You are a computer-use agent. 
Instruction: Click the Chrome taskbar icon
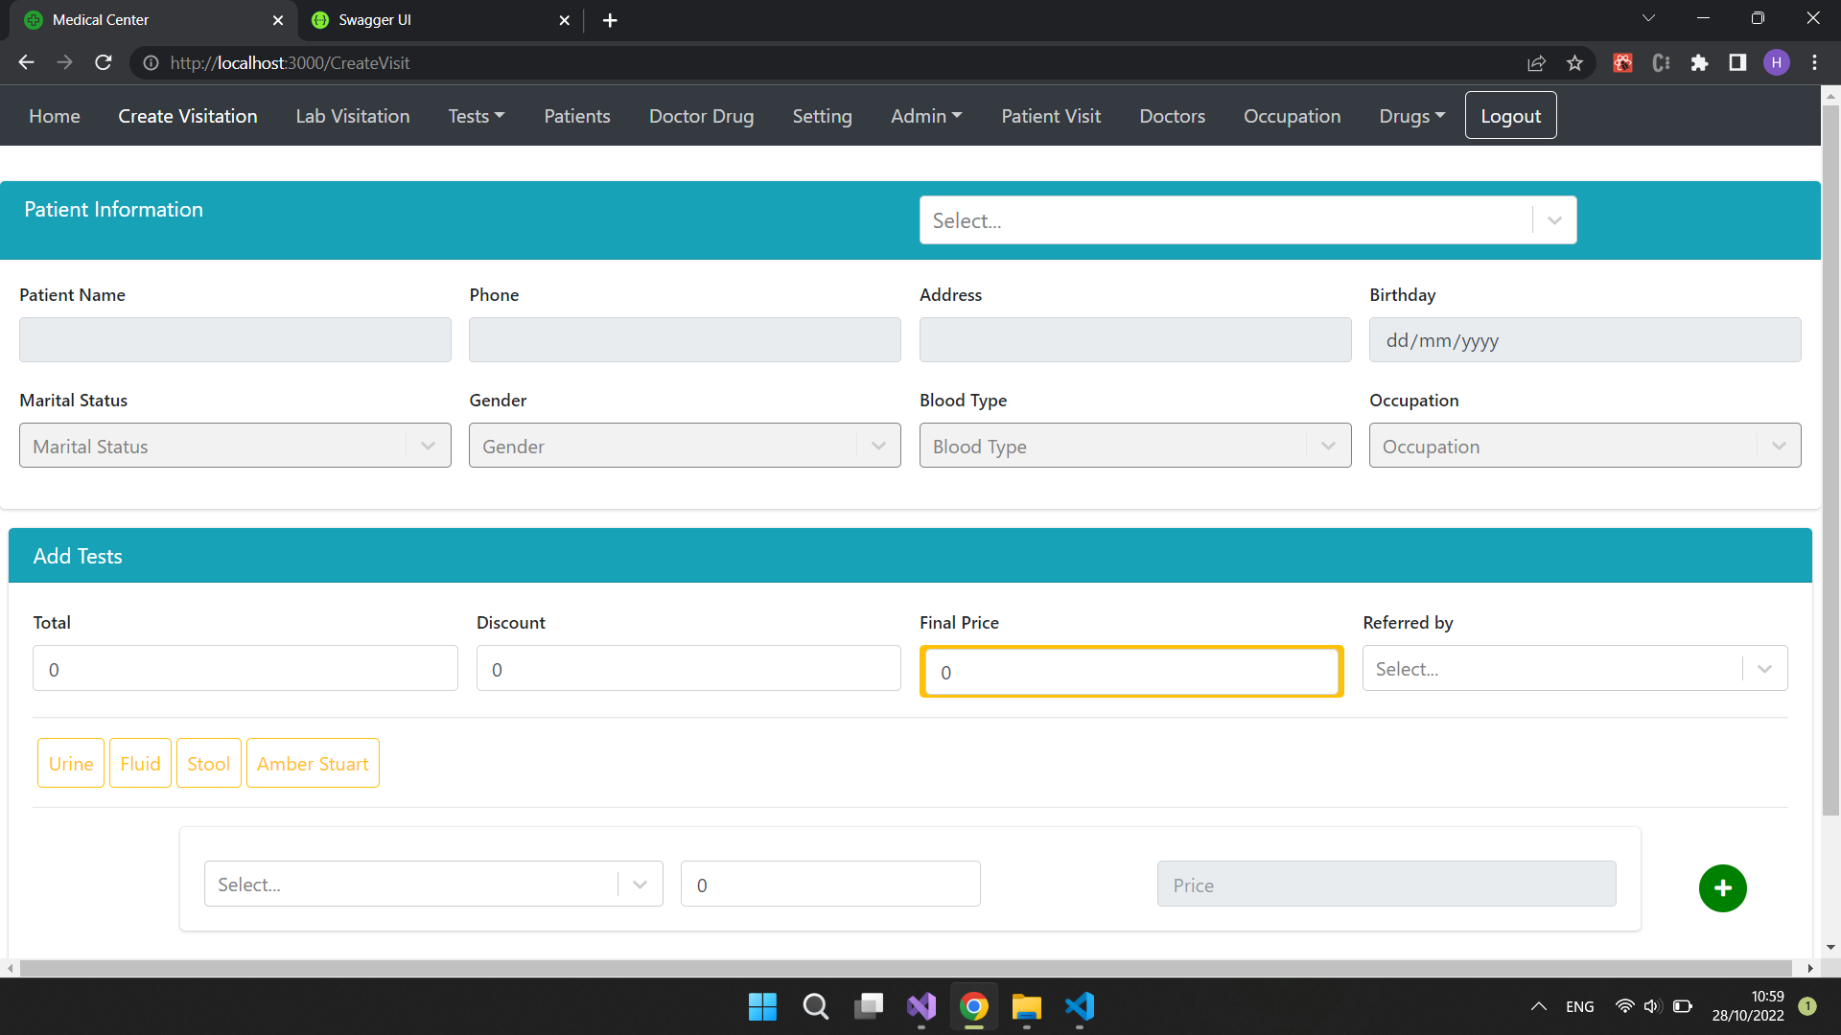click(974, 1006)
